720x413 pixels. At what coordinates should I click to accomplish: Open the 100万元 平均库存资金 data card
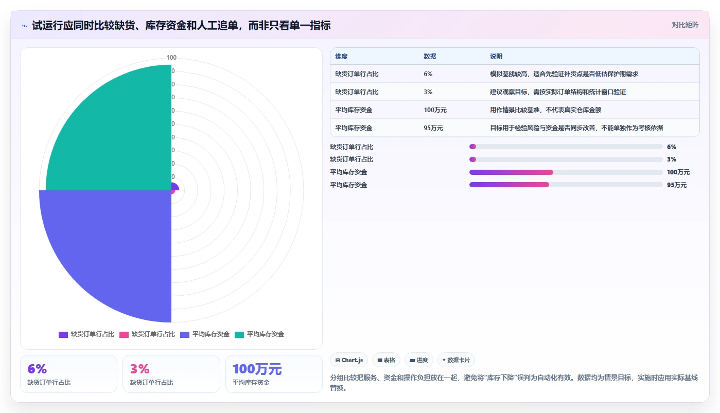[274, 374]
